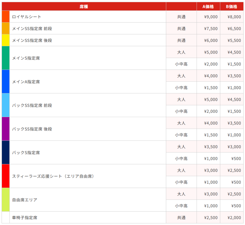Click 大人 in the メインA指定席 row
This screenshot has width=245, height=225.
[181, 76]
